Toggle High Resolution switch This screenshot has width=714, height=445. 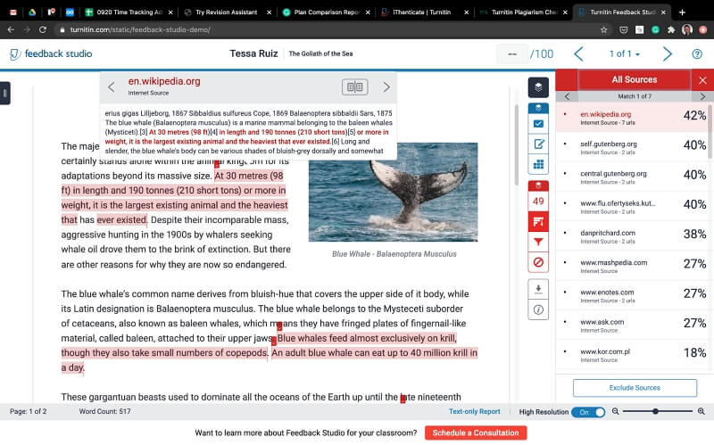pos(588,412)
